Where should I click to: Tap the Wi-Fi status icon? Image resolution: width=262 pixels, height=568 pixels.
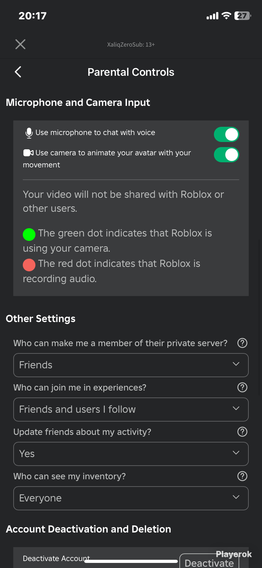pyautogui.click(x=226, y=16)
